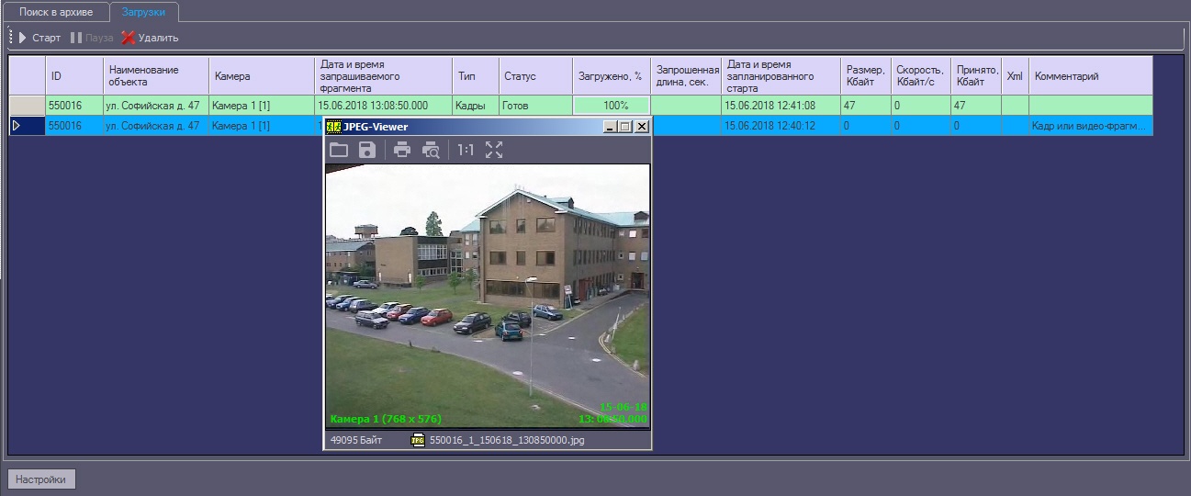The image size is (1191, 496).
Task: Set image zoom to 1:1
Action: pos(466,150)
